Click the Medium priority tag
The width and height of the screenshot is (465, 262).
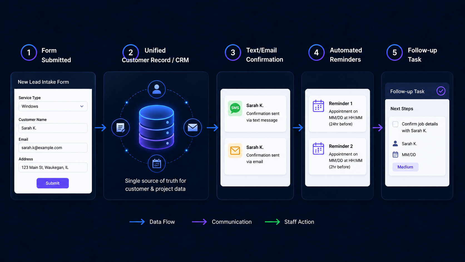tap(405, 167)
